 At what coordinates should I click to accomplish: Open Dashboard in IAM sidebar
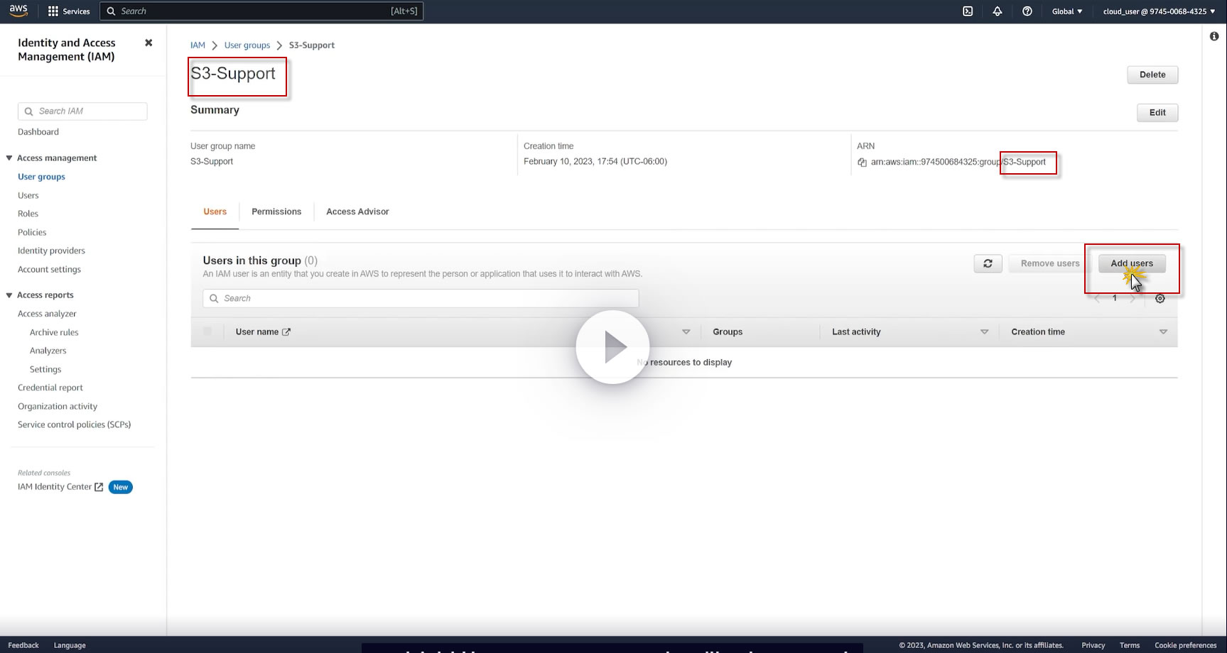click(x=38, y=132)
